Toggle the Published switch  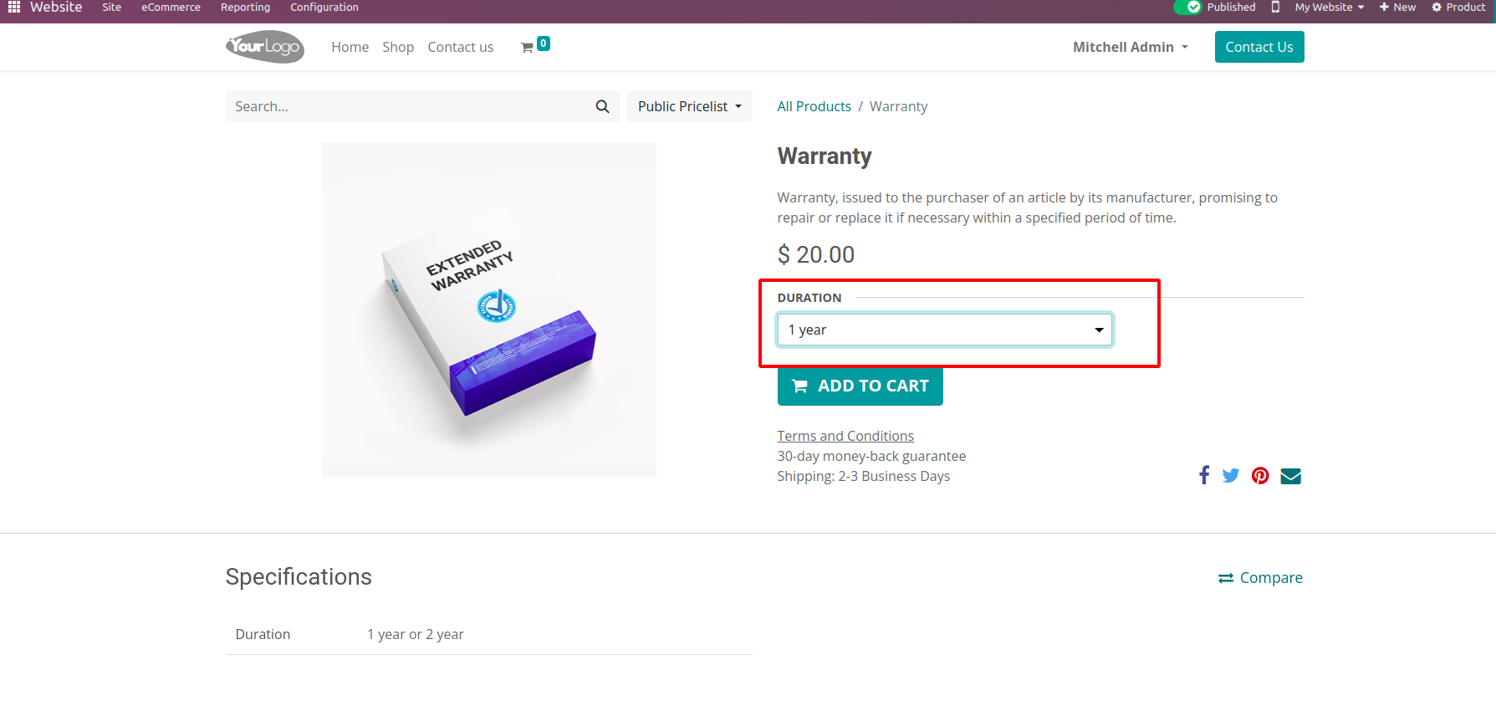coord(1187,7)
